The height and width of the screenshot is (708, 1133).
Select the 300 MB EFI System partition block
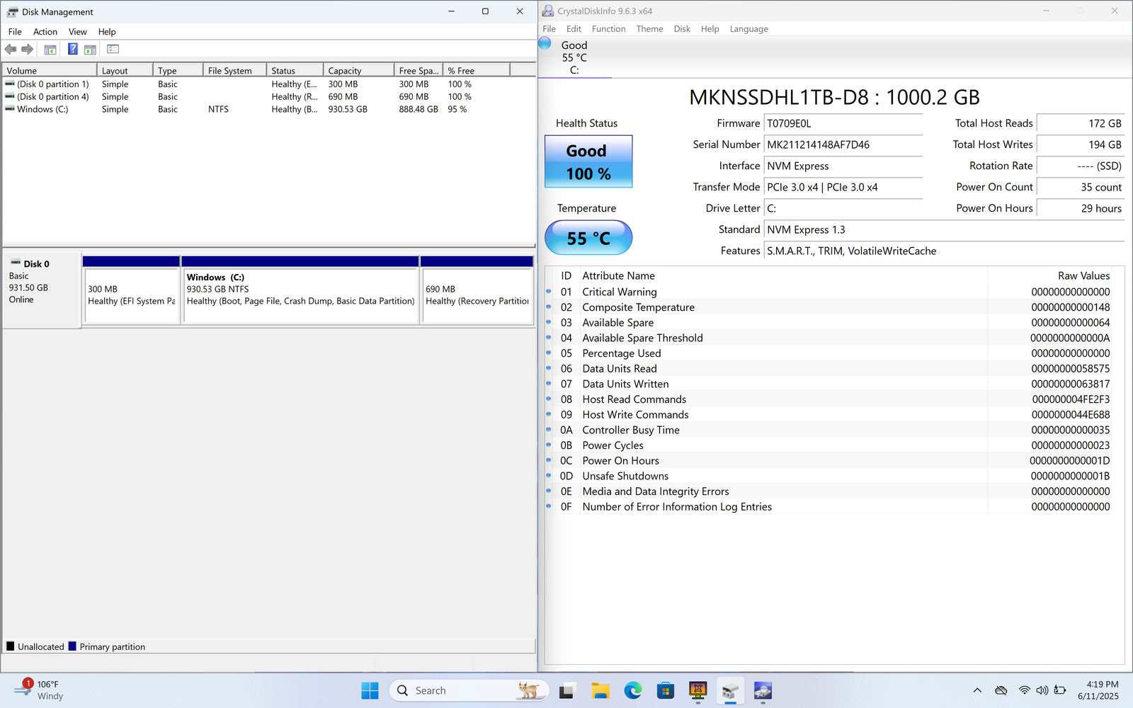click(x=131, y=295)
